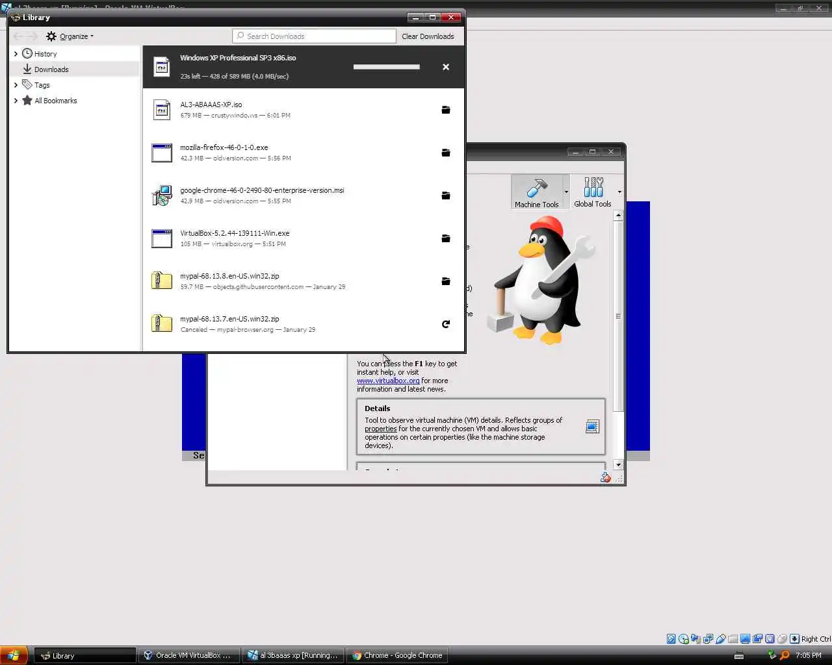
Task: Click the green safely-remove-hardware tray icon
Action: 772,655
